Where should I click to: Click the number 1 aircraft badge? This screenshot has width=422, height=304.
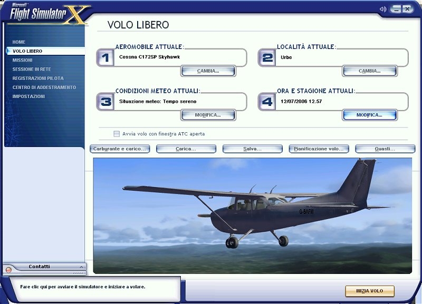105,57
